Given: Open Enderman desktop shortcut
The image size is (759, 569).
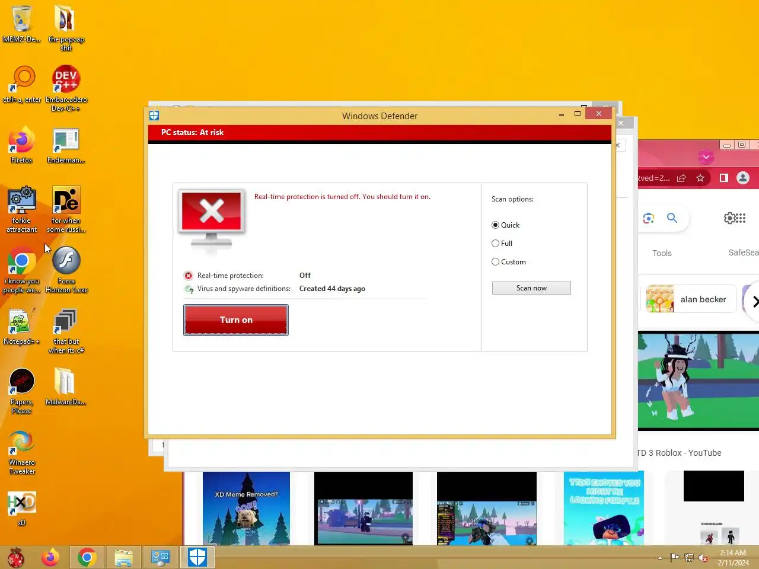Looking at the screenshot, I should [66, 145].
